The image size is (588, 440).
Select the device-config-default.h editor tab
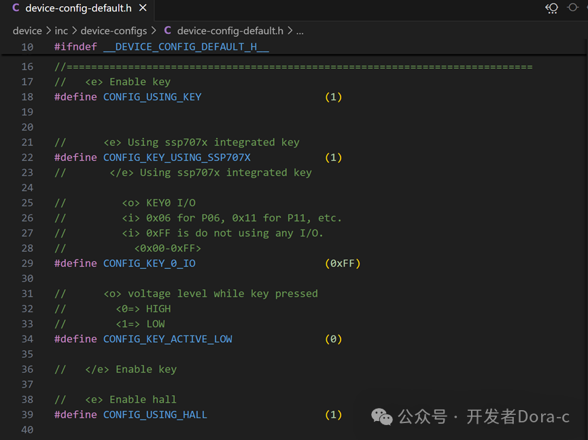(78, 9)
